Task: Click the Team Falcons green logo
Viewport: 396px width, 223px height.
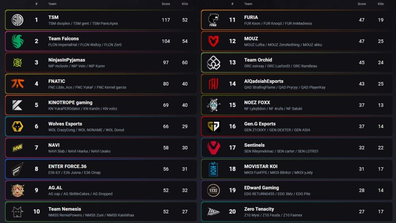Action: click(17, 41)
